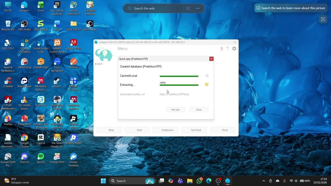Click the Laragon icon in the taskbar
This screenshot has width=331, height=186.
228,181
